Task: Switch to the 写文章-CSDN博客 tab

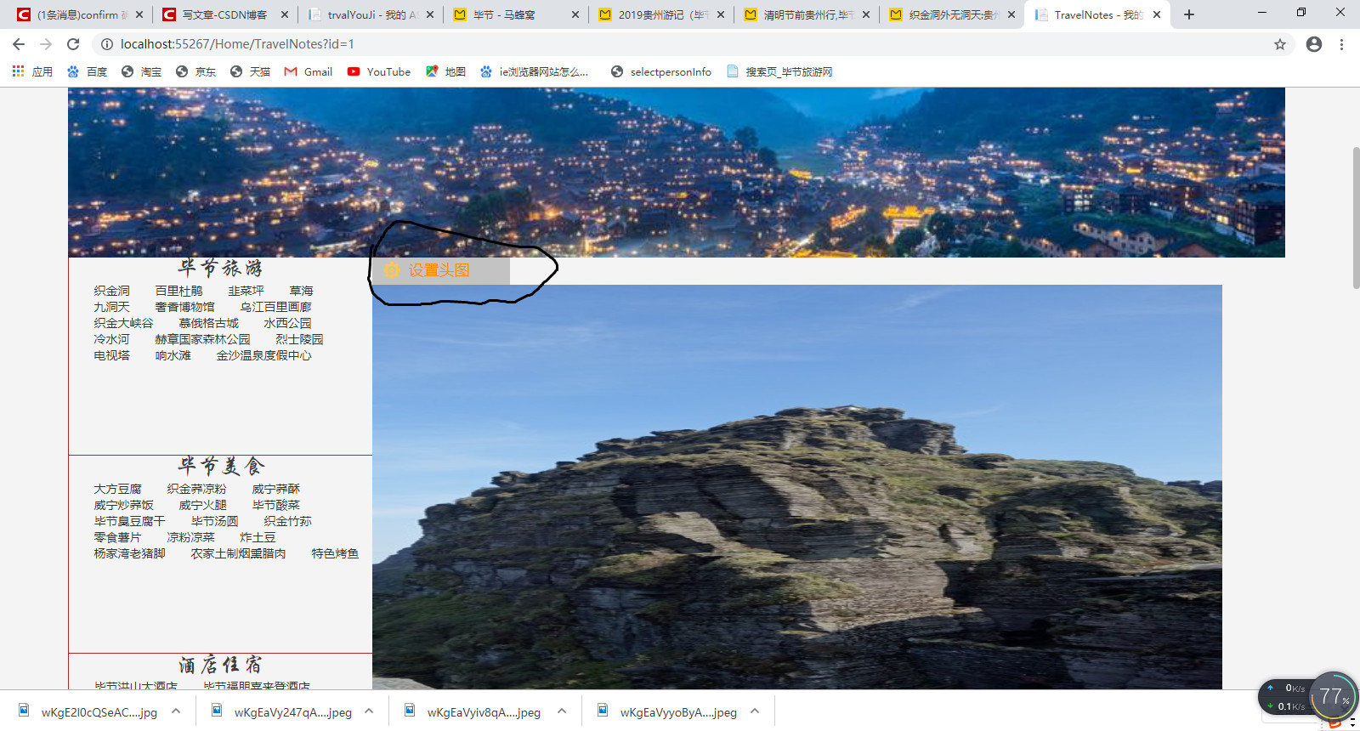Action: [225, 14]
